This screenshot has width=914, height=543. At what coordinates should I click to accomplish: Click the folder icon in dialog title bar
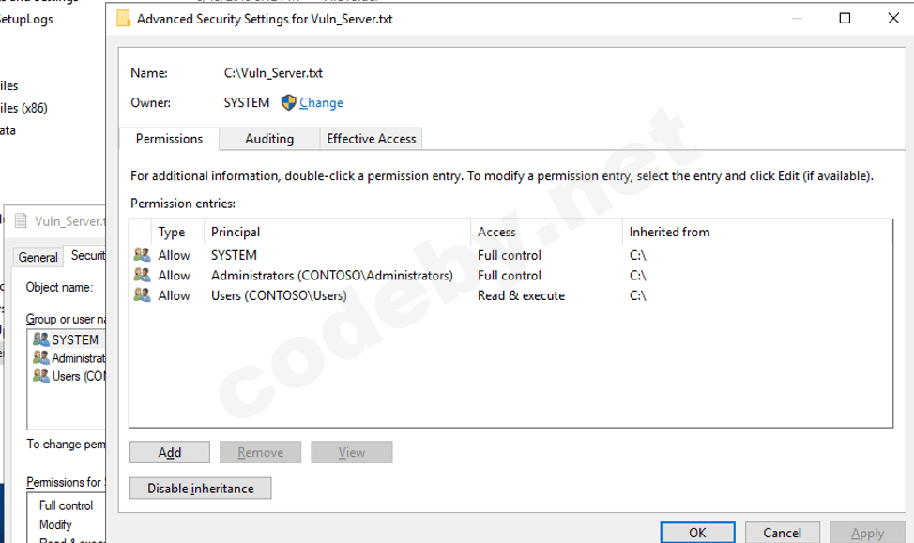point(124,19)
